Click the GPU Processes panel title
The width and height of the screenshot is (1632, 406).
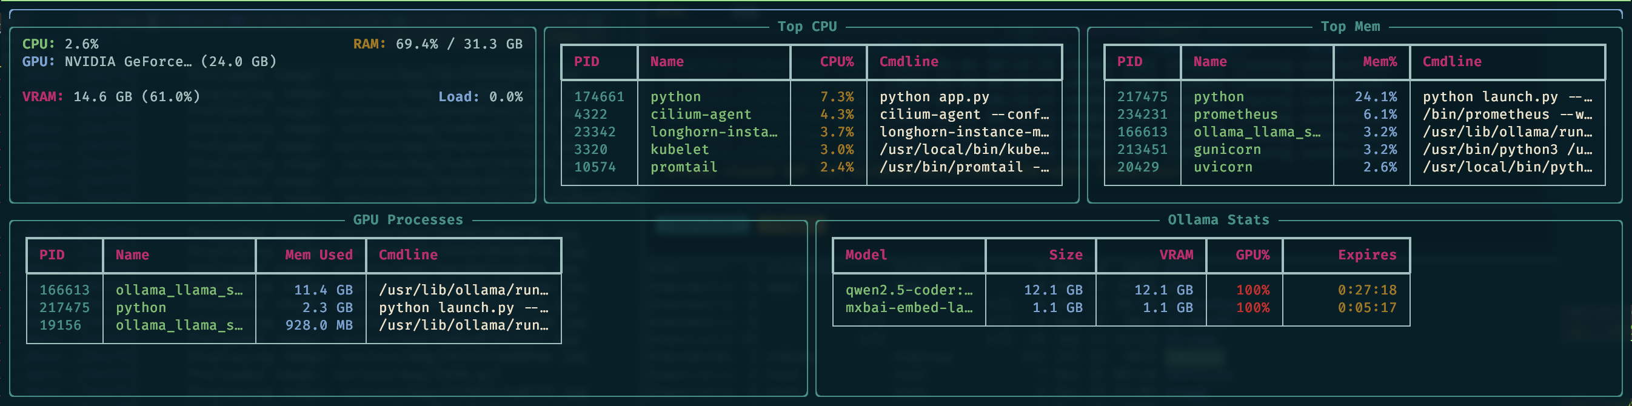[408, 221]
